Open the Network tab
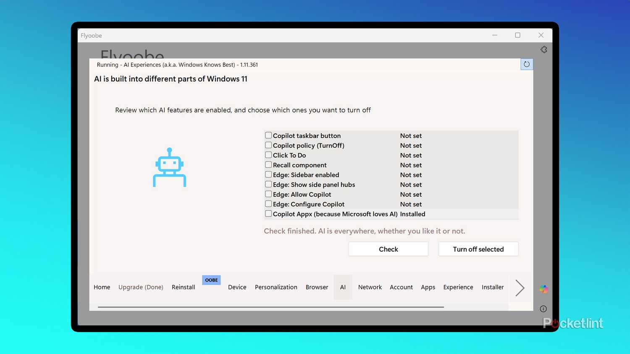Screen dimensions: 630x354 point(370,287)
